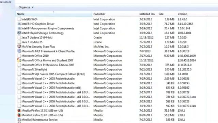Click install date 10/18/2012
The width and height of the screenshot is (218, 123).
pos(146,60)
